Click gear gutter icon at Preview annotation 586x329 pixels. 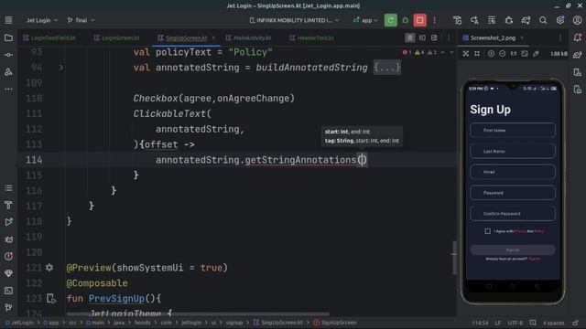(49, 267)
